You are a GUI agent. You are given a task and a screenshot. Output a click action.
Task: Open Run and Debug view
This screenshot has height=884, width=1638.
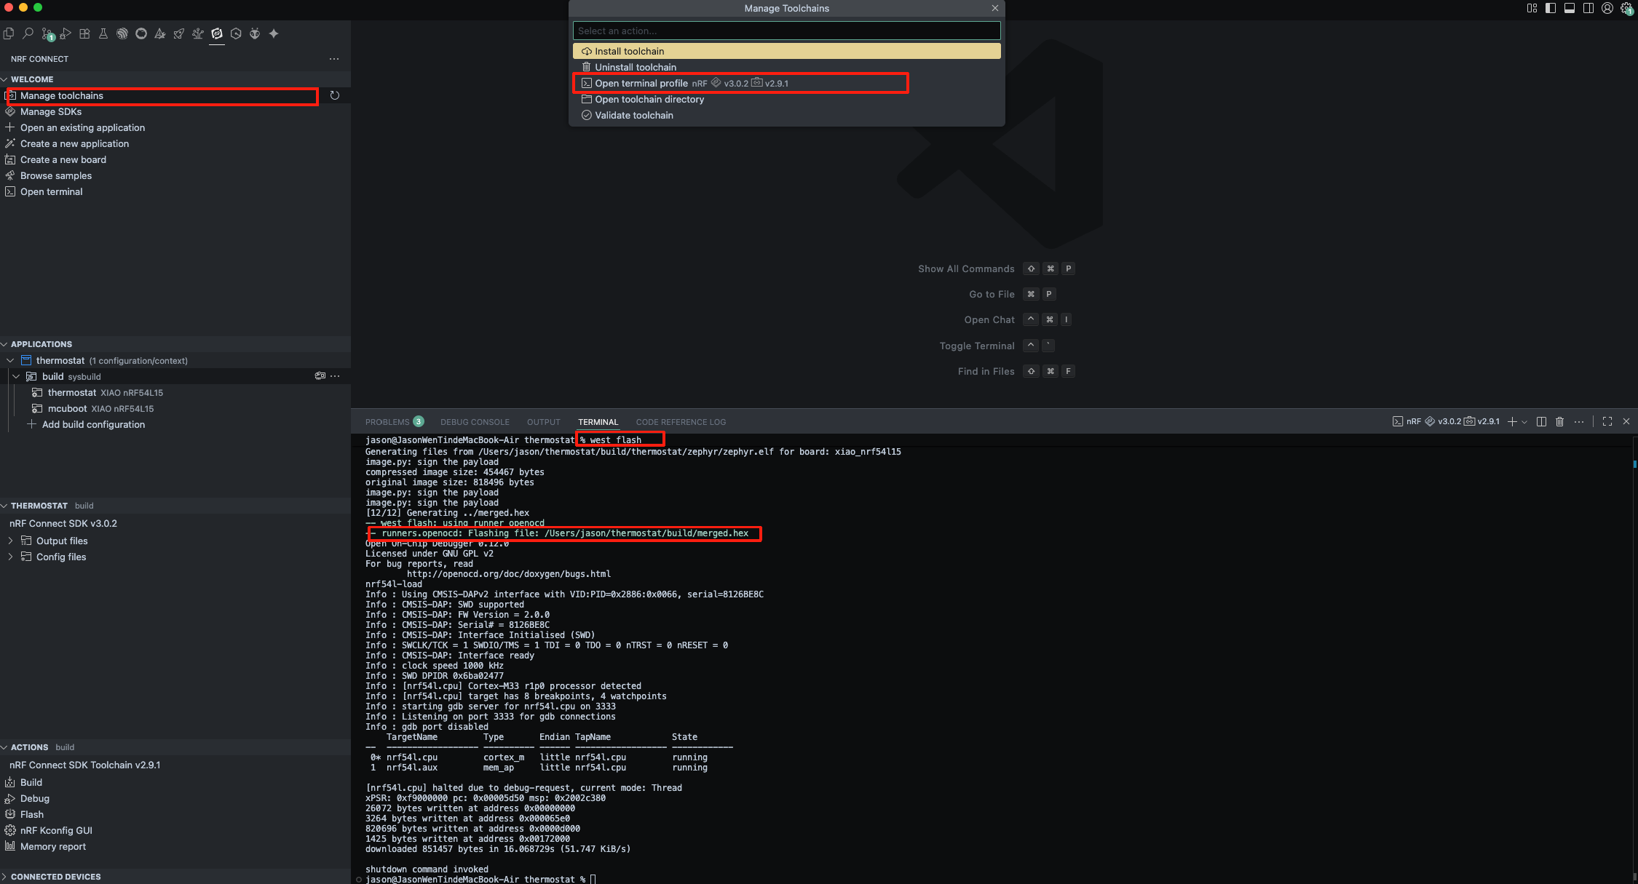click(x=66, y=33)
